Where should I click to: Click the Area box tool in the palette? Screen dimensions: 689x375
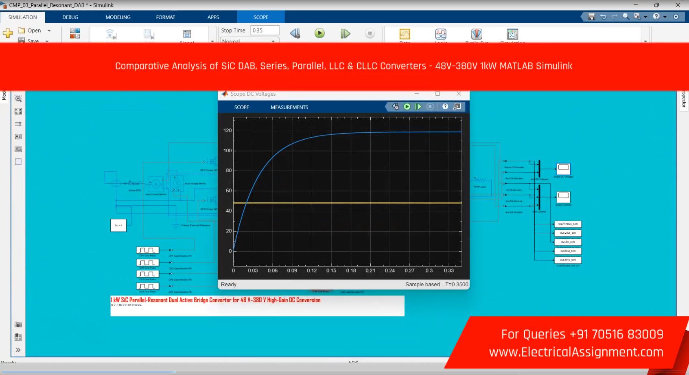point(18,162)
